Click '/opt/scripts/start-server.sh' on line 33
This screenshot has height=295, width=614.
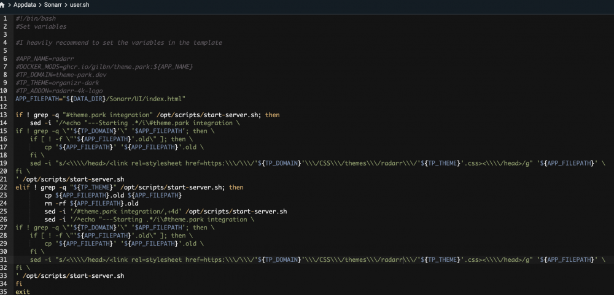pyautogui.click(x=73, y=276)
